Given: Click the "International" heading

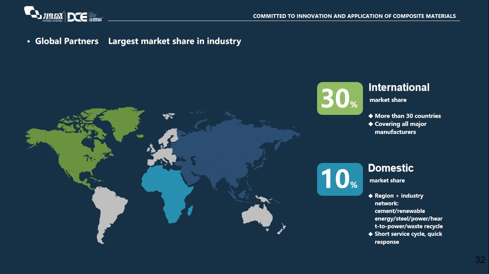Looking at the screenshot, I should click(x=399, y=87).
